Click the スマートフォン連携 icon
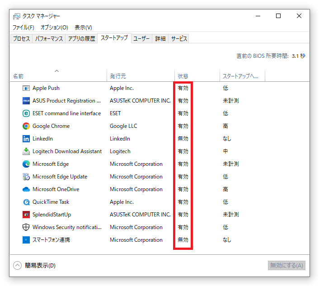This screenshot has height=286, width=319. point(26,240)
